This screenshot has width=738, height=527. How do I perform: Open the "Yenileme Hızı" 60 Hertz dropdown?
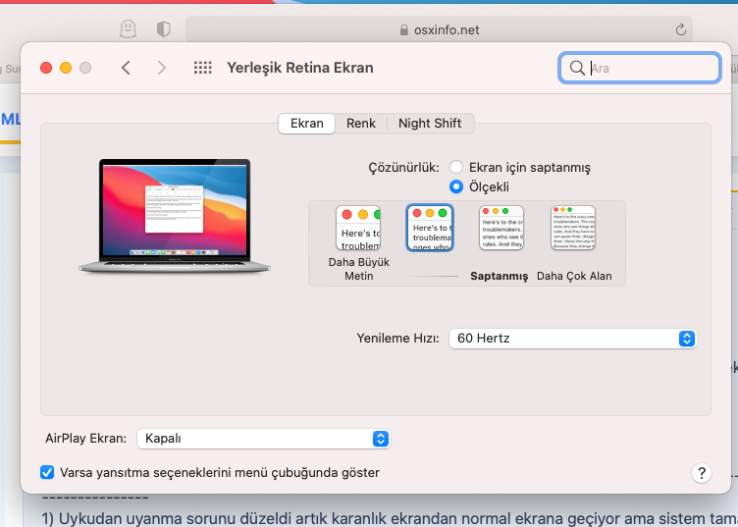pos(573,339)
